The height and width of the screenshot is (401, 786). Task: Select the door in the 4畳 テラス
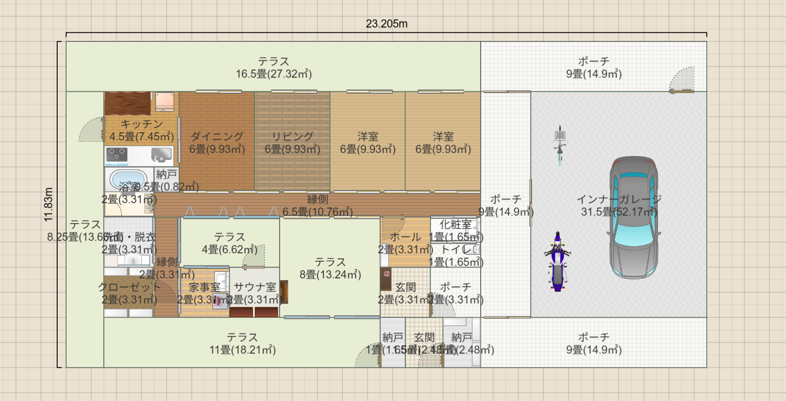coord(253,256)
